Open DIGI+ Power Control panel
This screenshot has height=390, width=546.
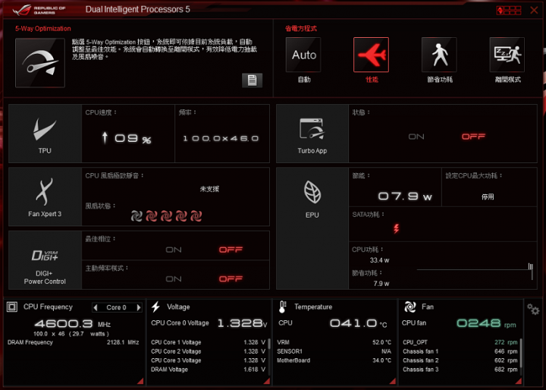pos(45,260)
